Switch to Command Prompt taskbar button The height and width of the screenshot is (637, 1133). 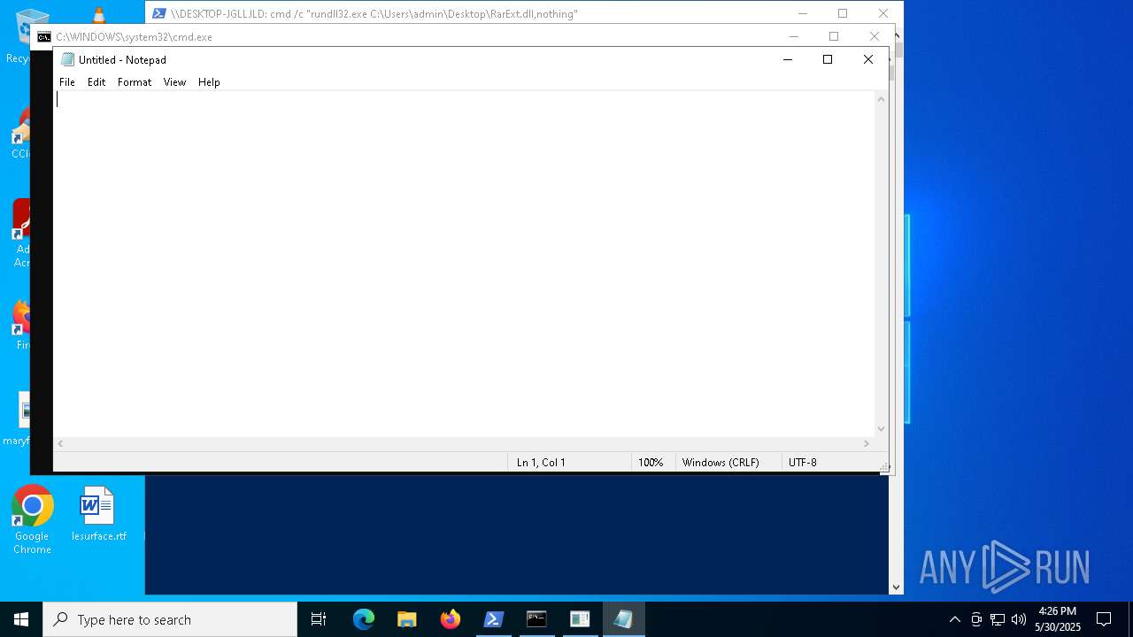tap(537, 619)
